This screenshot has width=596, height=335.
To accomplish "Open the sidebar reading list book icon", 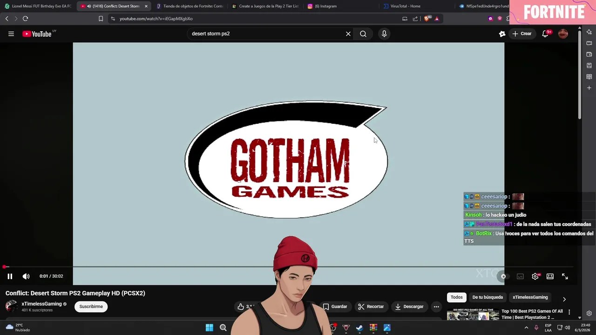I will pos(589,77).
